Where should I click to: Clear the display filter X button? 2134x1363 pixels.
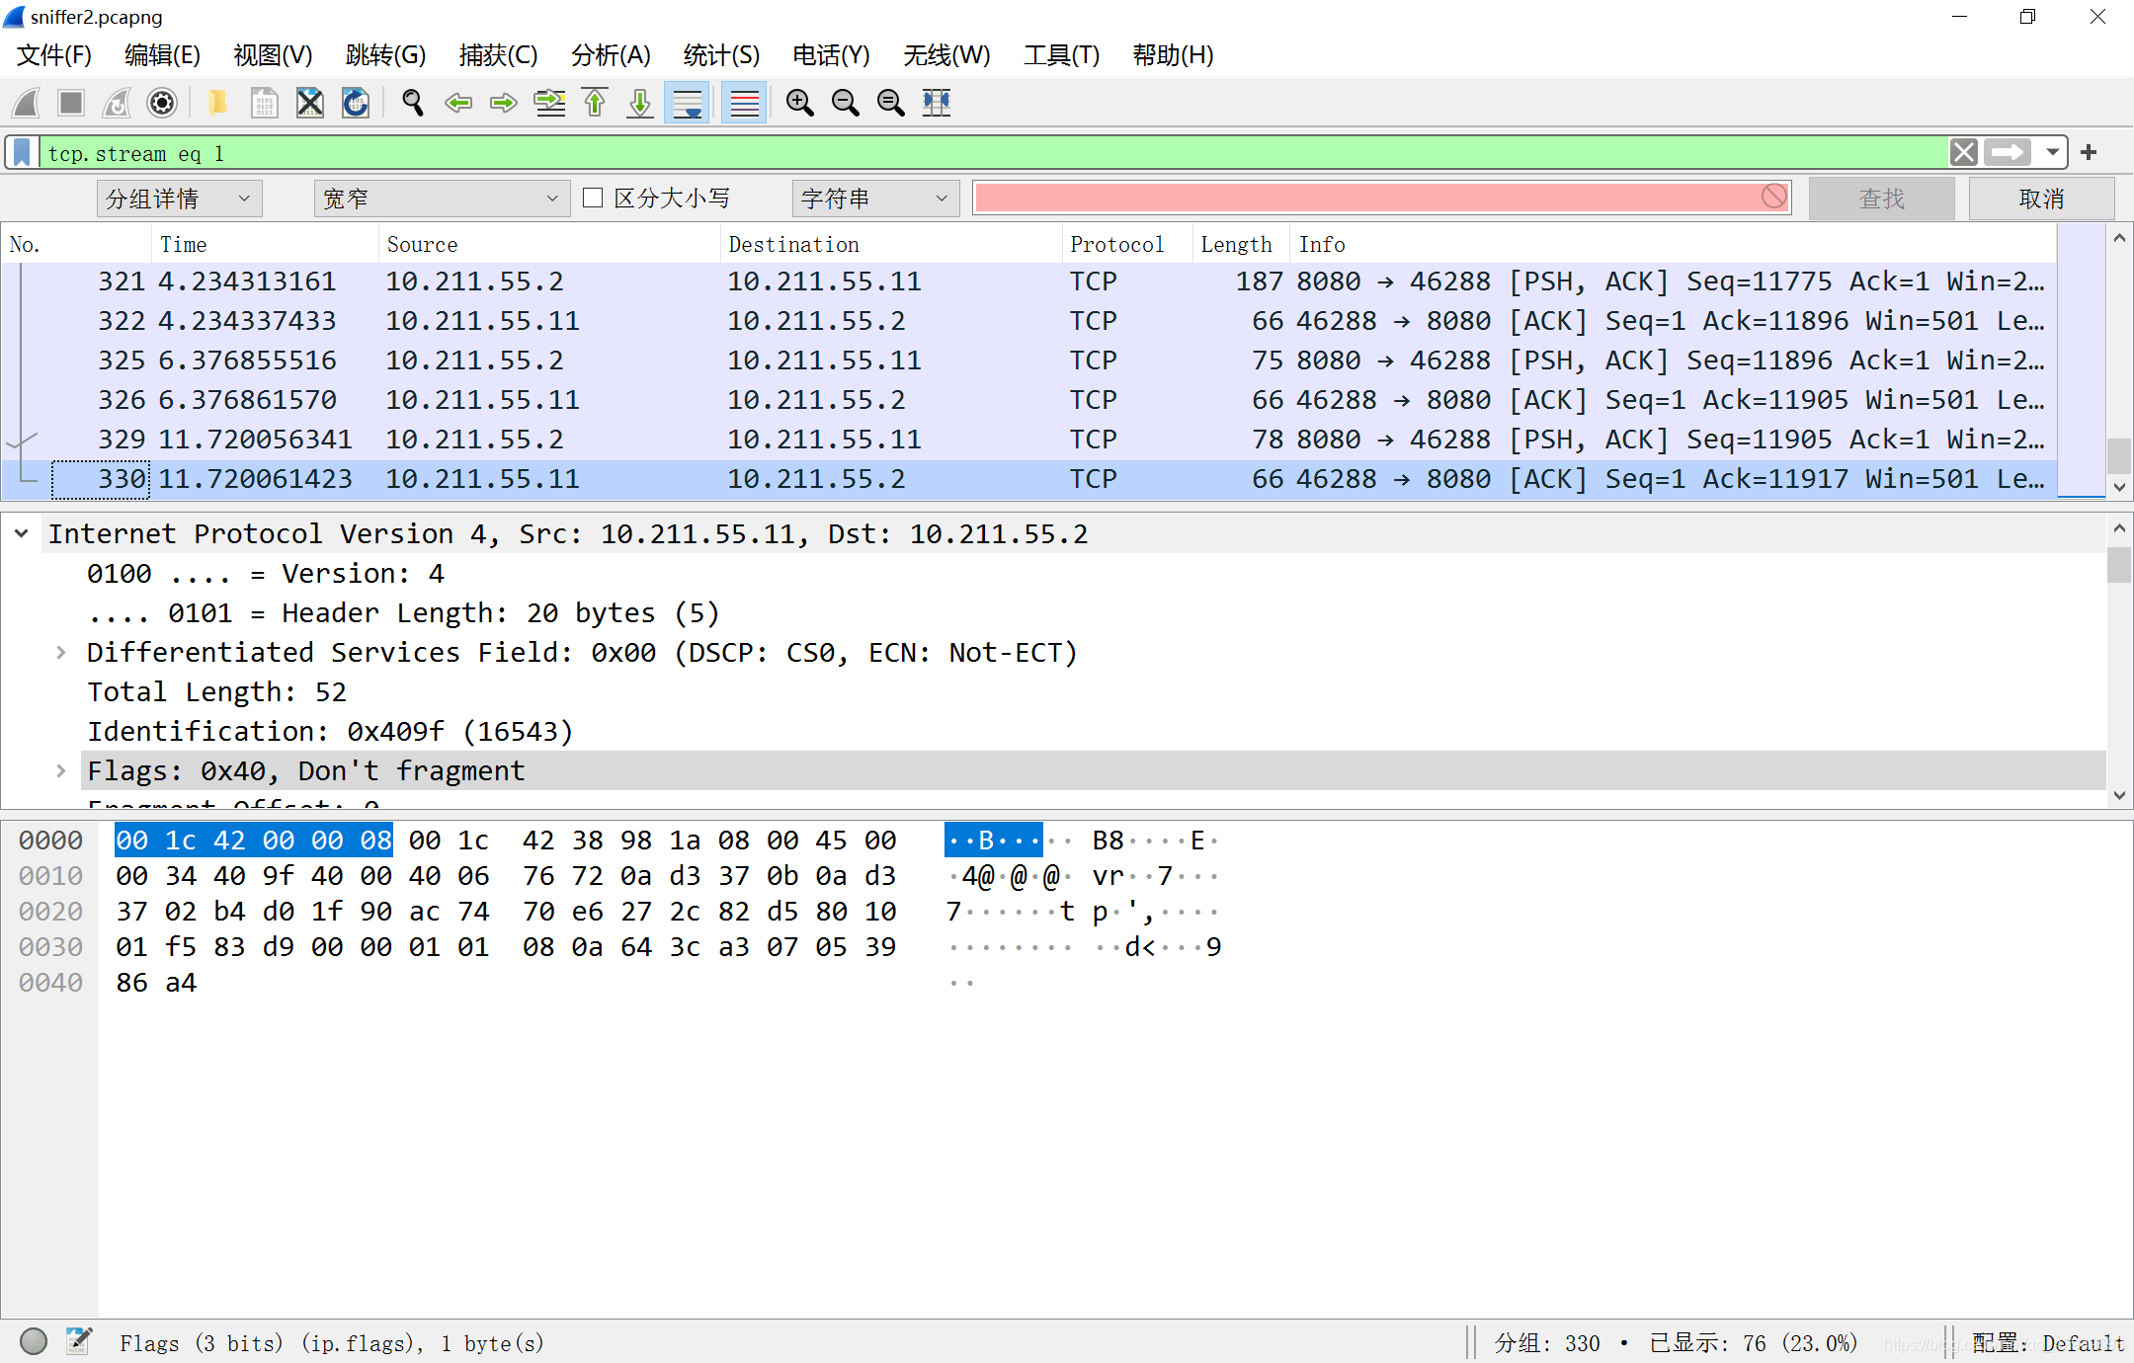[1964, 153]
